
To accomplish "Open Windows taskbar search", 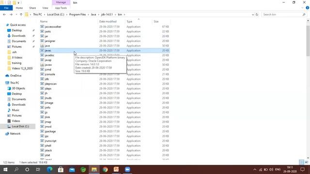I will pyautogui.click(x=16, y=170).
